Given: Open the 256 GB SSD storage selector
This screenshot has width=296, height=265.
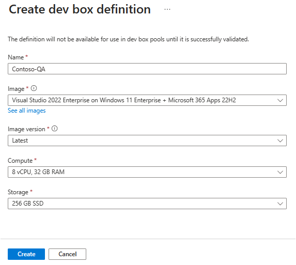Looking at the screenshot, I should [x=147, y=204].
